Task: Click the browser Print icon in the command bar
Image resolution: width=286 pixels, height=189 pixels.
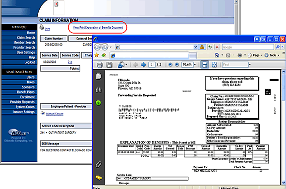Action: pyautogui.click(x=240, y=55)
